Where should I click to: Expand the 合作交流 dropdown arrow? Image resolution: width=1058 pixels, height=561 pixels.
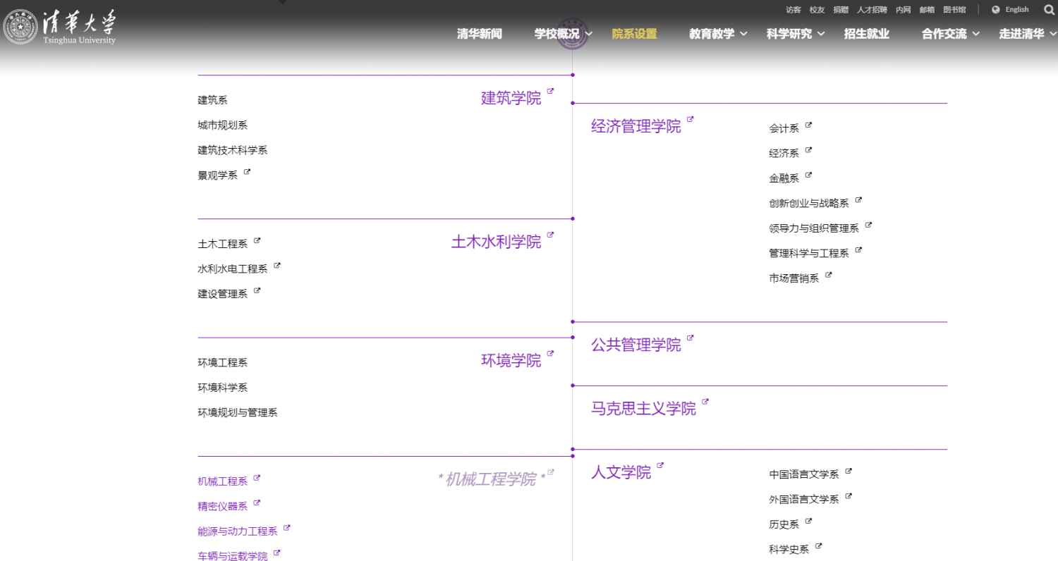pos(976,34)
